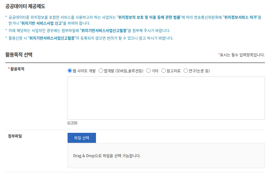Pick the 참고자료 radio option
The width and height of the screenshot is (269, 175).
[164, 71]
